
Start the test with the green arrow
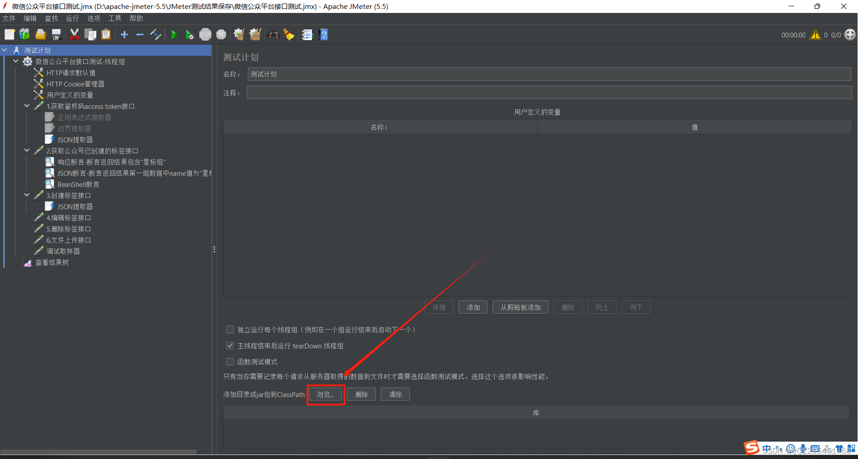(174, 34)
